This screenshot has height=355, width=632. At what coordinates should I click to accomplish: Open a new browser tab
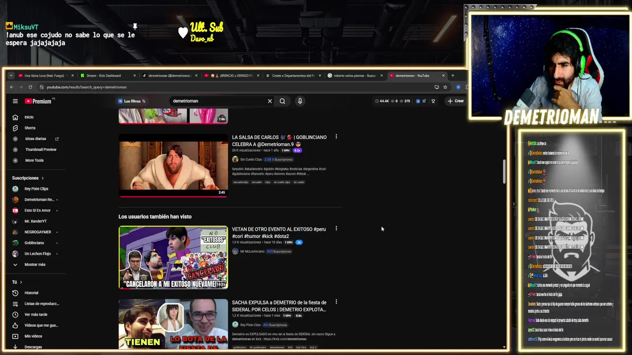point(453,75)
